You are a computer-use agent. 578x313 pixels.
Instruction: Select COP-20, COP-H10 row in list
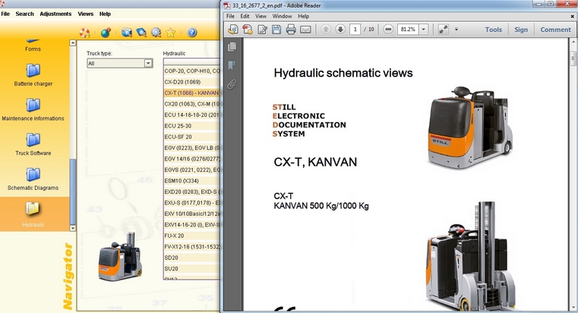191,71
